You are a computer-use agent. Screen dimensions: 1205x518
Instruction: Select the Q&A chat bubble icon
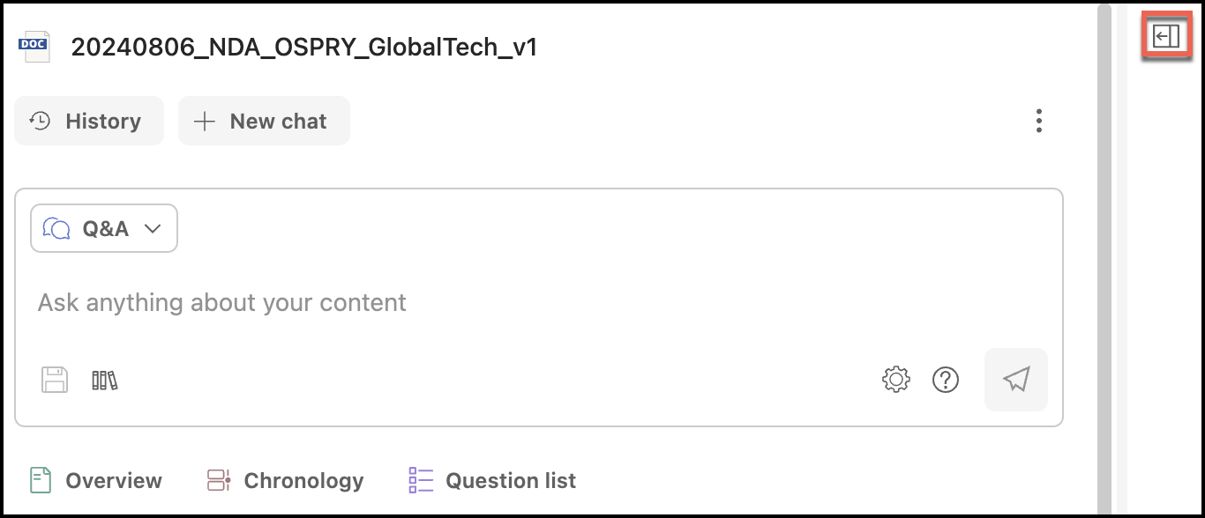(56, 227)
